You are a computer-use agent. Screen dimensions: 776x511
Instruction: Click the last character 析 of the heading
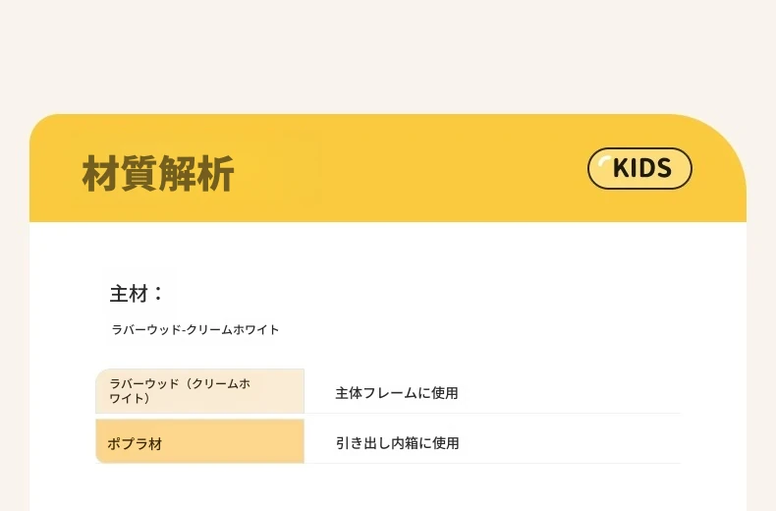tap(216, 174)
